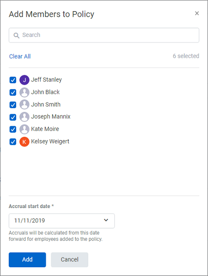
Task: Deselect the John Smith checkbox
Action: 13,105
